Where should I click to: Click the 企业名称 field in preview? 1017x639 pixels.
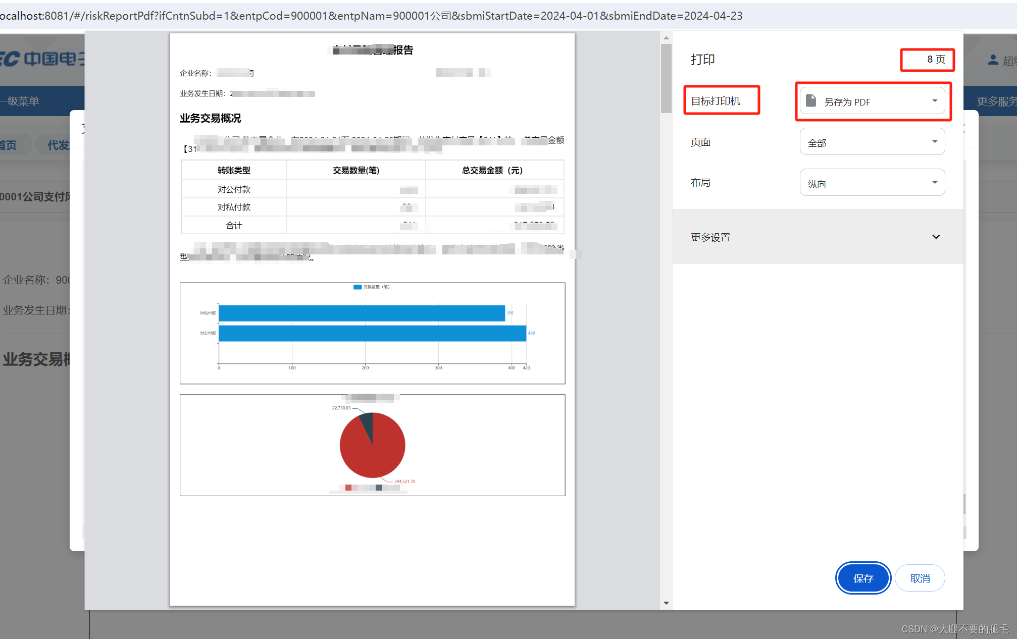pyautogui.click(x=217, y=73)
